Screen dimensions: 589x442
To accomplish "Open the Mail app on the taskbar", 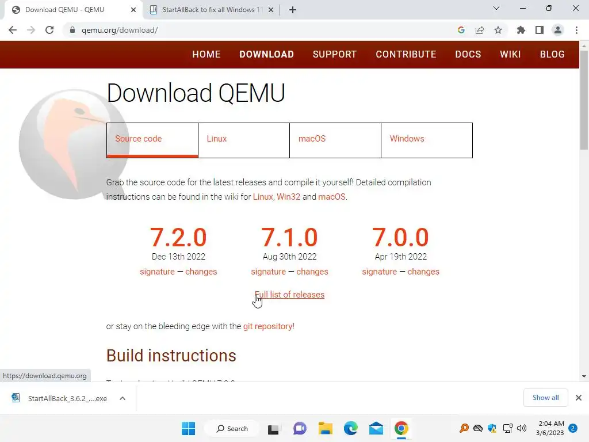I will pos(376,428).
